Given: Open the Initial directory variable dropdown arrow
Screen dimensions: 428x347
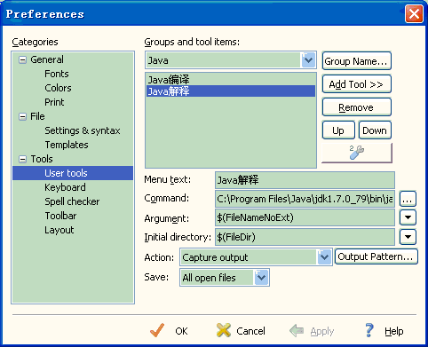Looking at the screenshot, I should click(408, 237).
